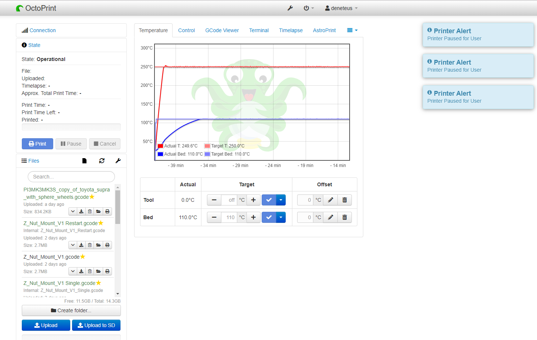Image resolution: width=537 pixels, height=340 pixels.
Task: Apply Bed offset with pencil icon
Action: coord(330,217)
